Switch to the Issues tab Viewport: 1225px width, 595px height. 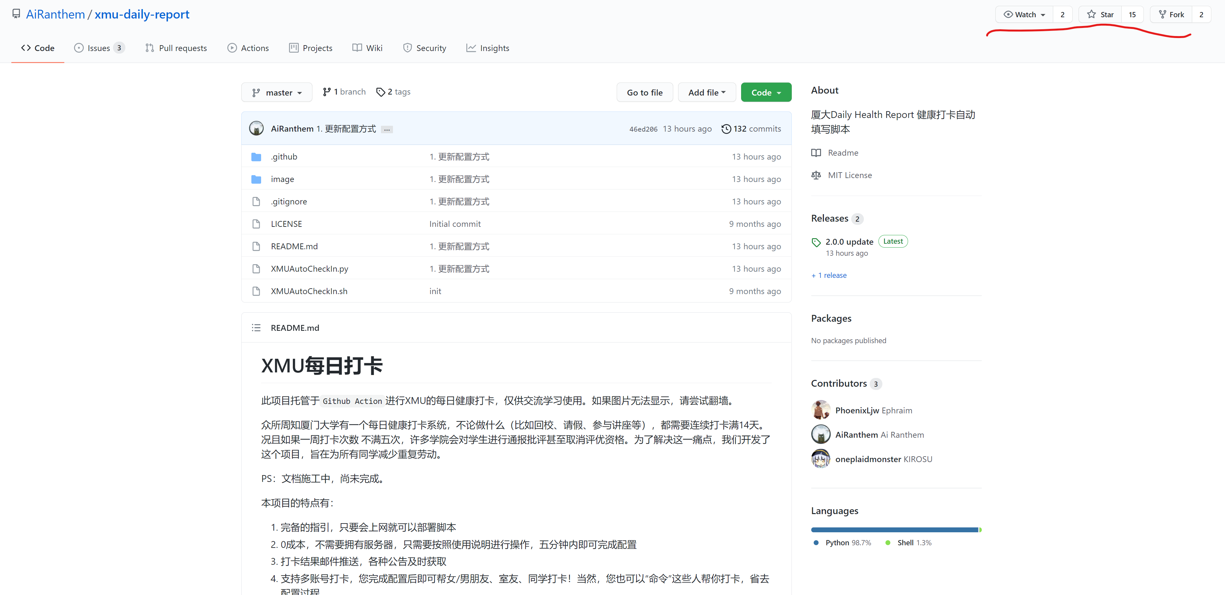coord(98,48)
